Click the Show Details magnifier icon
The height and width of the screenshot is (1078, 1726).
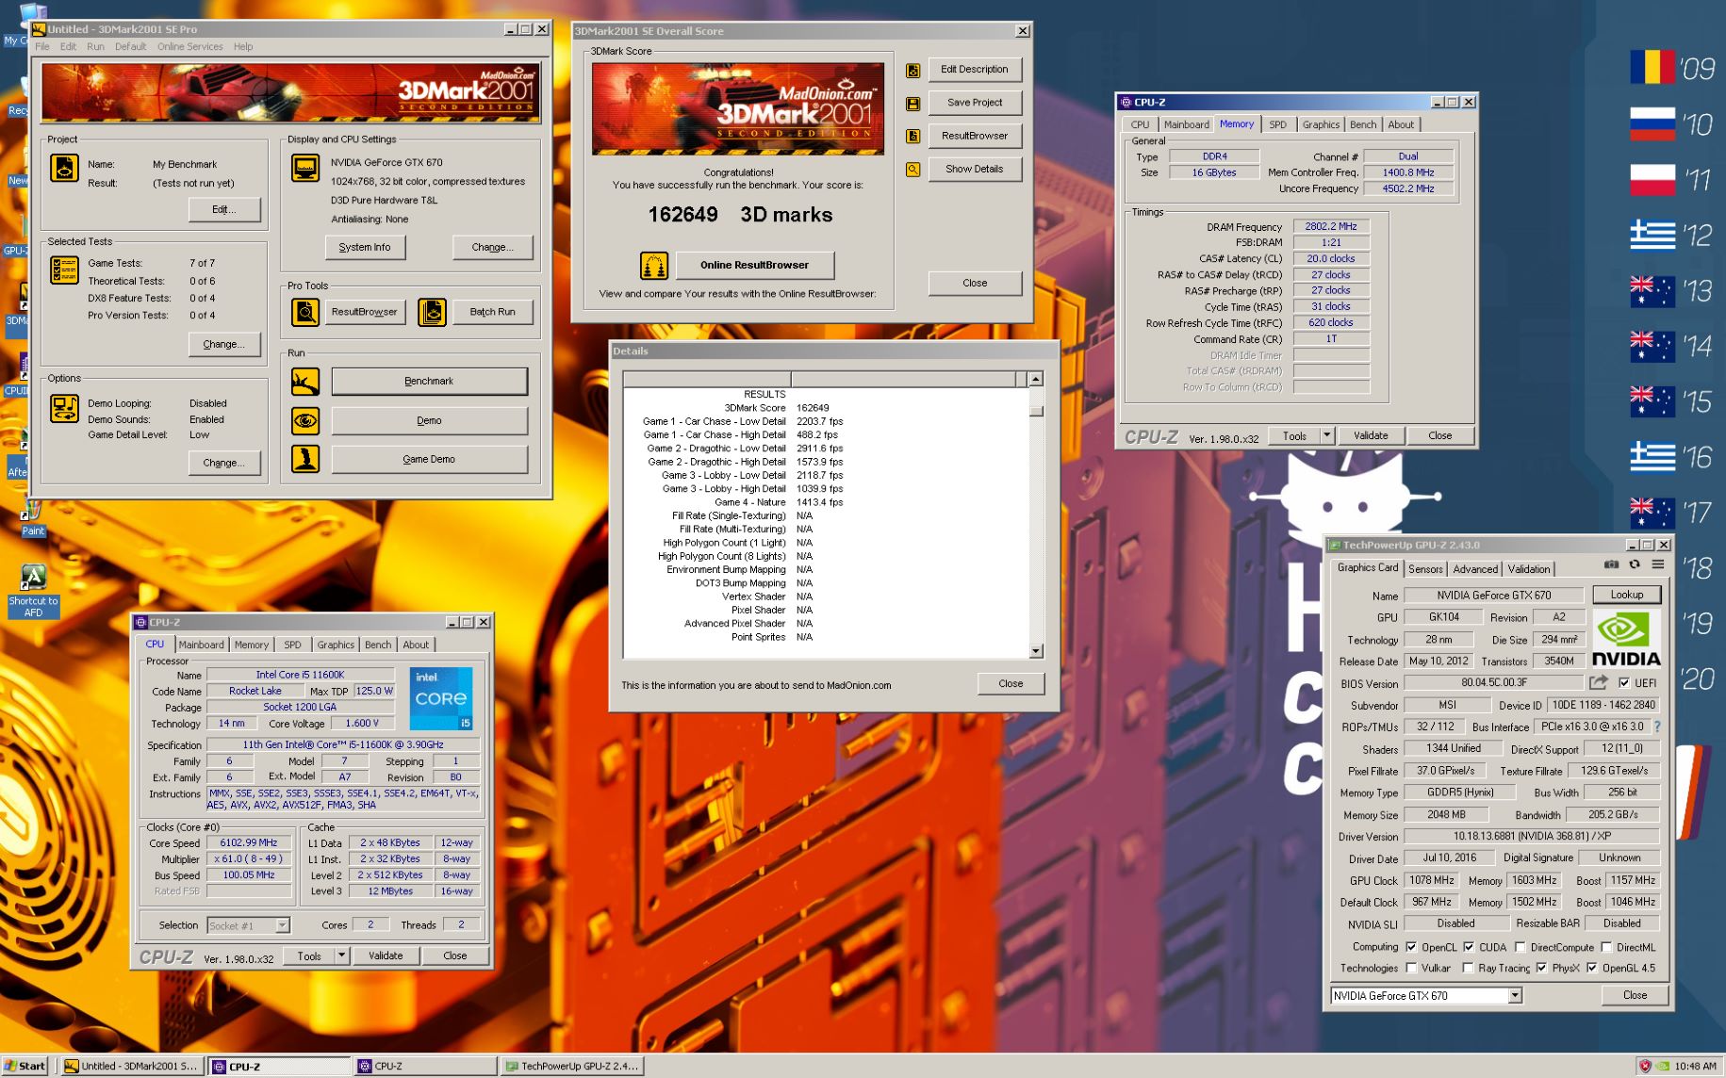pos(912,170)
